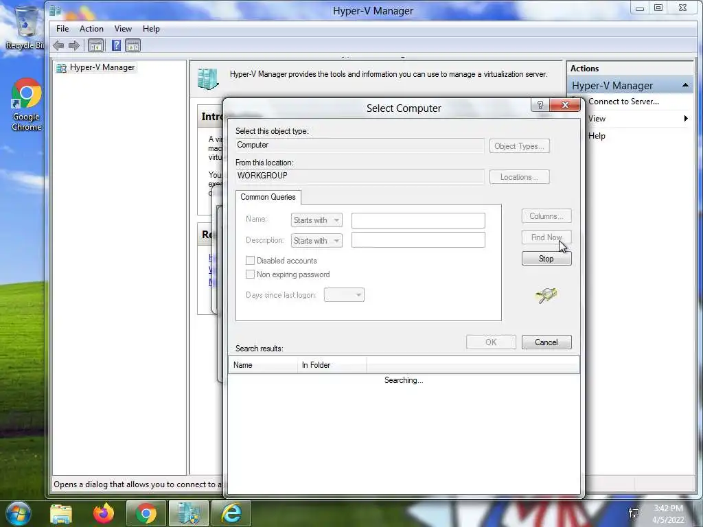Viewport: 703px width, 527px height.
Task: Click the Hyper-V Manager title bar app icon
Action: coord(55,10)
